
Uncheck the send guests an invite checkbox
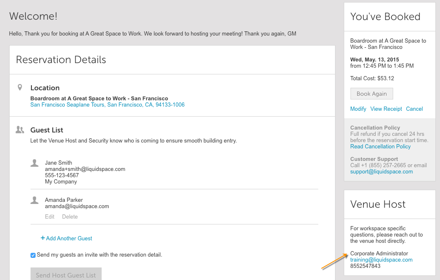(x=33, y=255)
